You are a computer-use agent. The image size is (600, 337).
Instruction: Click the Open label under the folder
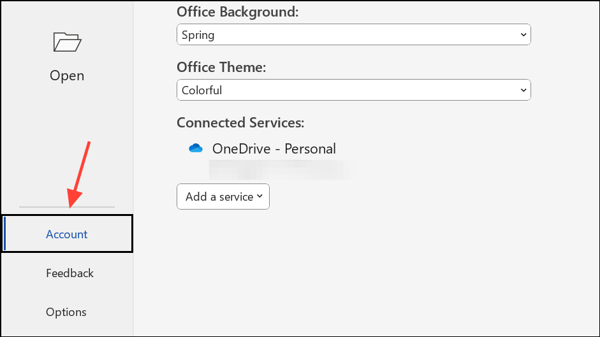tap(67, 75)
